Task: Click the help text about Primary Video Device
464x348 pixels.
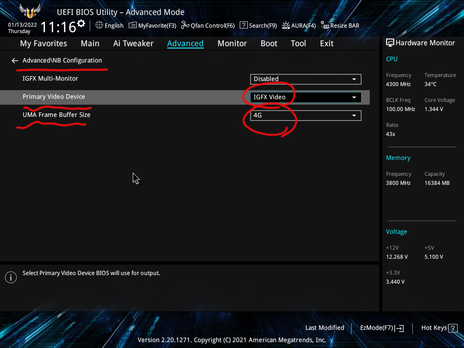Action: (x=91, y=273)
